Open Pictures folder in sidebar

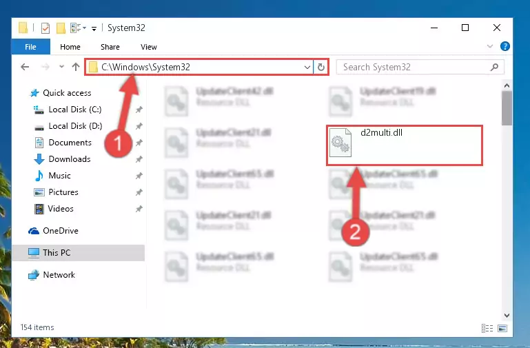(63, 192)
